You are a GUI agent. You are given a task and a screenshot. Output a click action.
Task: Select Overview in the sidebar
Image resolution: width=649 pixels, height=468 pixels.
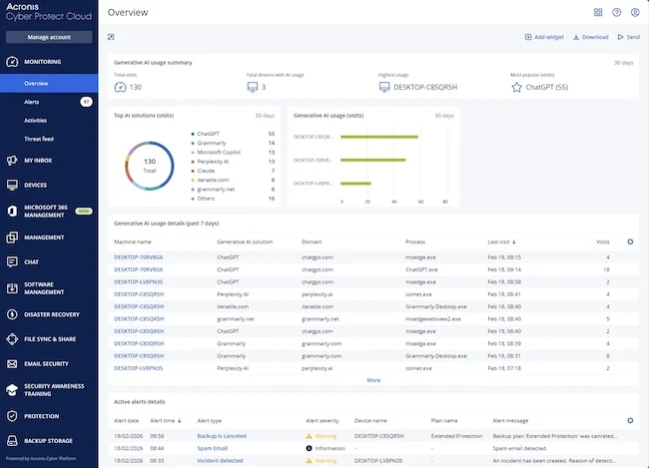49,83
